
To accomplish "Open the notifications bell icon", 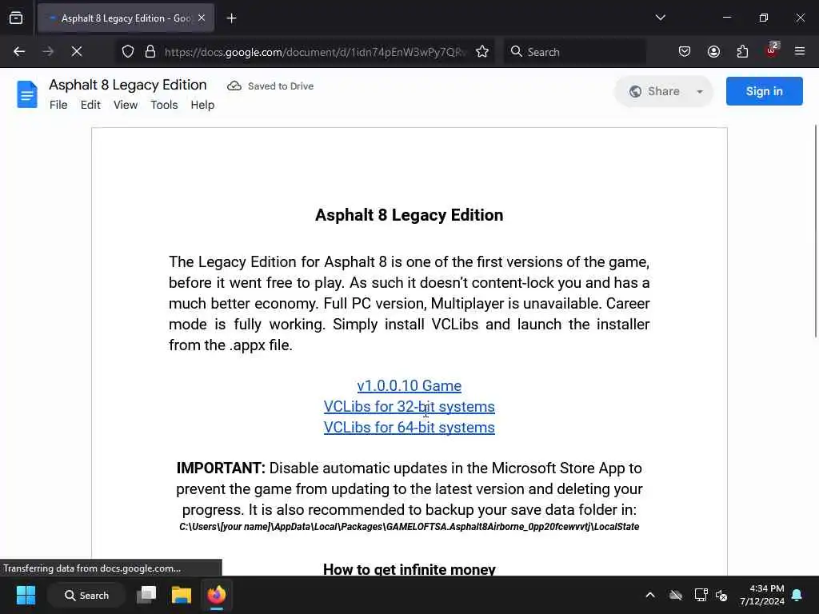I will coord(797,595).
